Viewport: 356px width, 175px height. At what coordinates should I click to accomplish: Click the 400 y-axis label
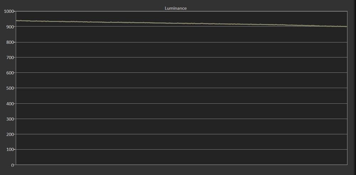(x=9, y=104)
